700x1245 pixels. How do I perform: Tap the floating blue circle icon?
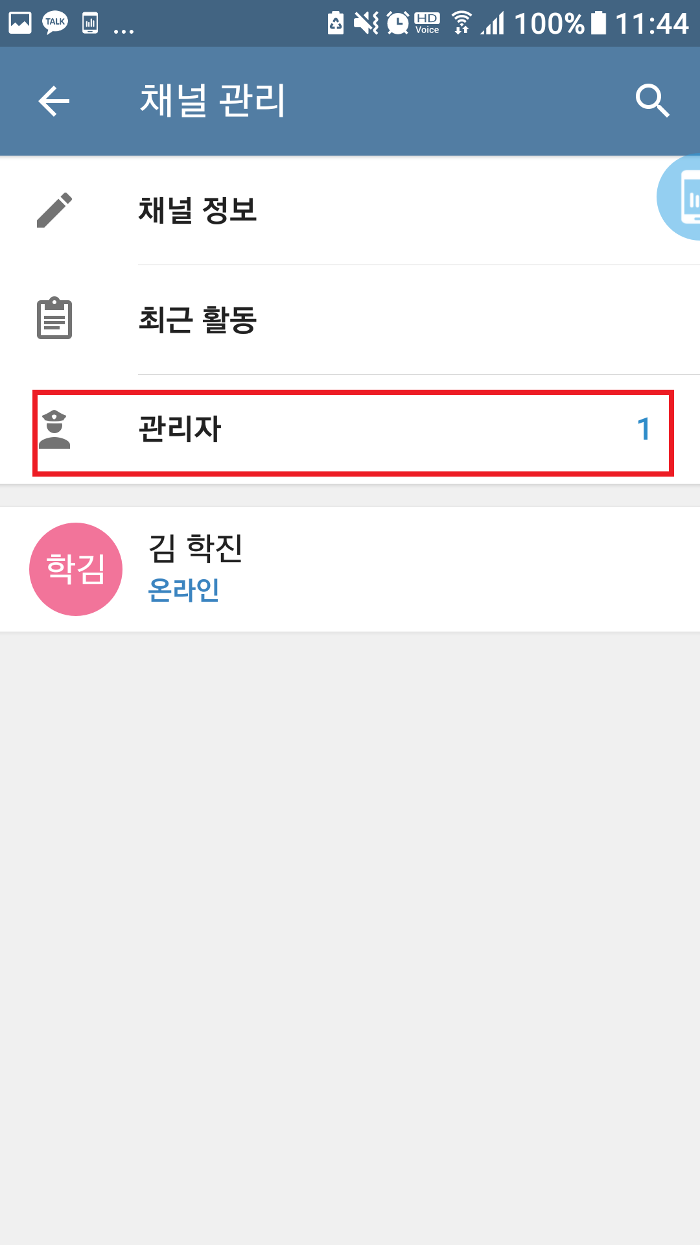point(682,198)
